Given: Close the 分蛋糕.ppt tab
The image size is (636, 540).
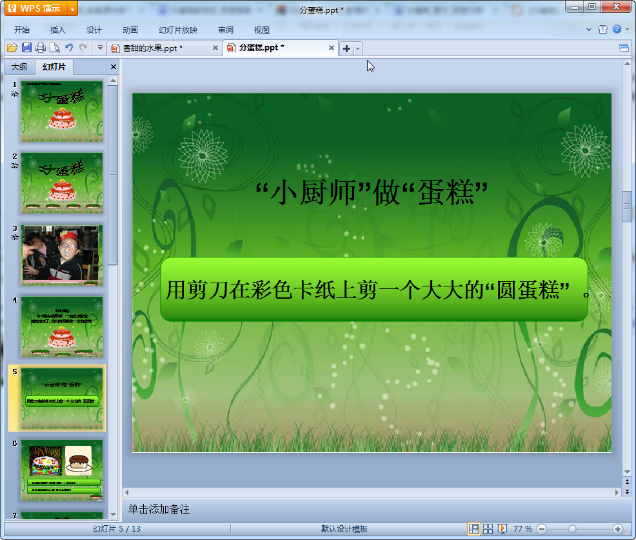Looking at the screenshot, I should [x=332, y=48].
